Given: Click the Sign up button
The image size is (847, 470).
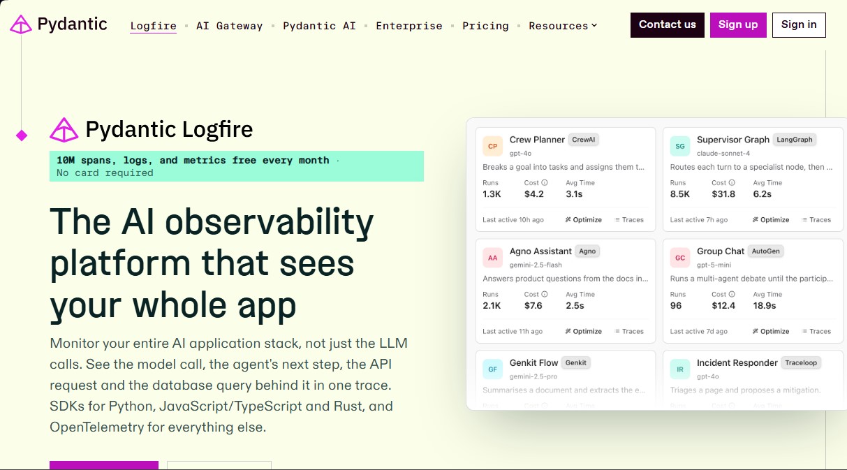Looking at the screenshot, I should (738, 24).
